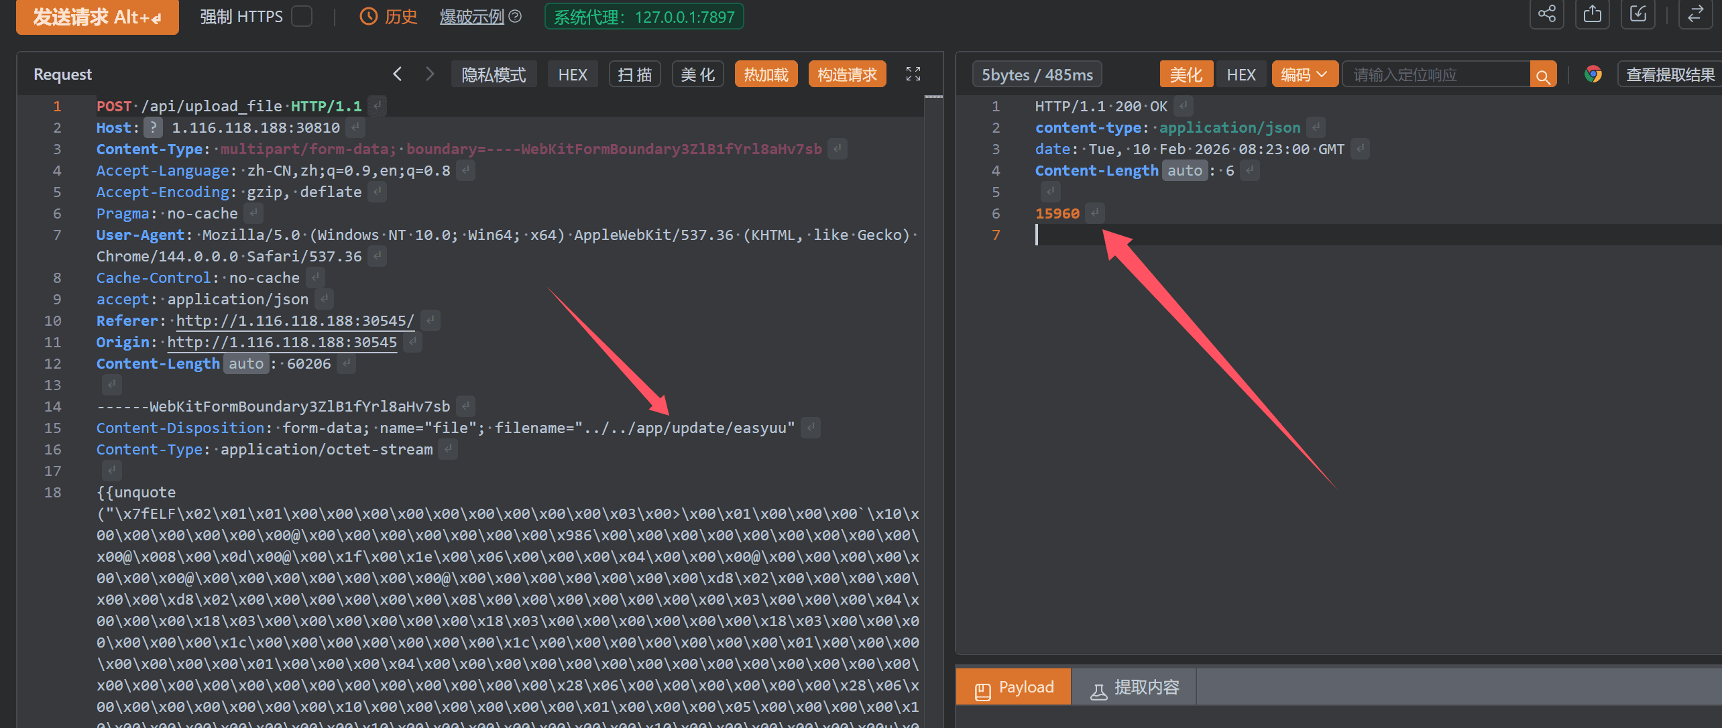Click the share icon in top toolbar

(1546, 15)
